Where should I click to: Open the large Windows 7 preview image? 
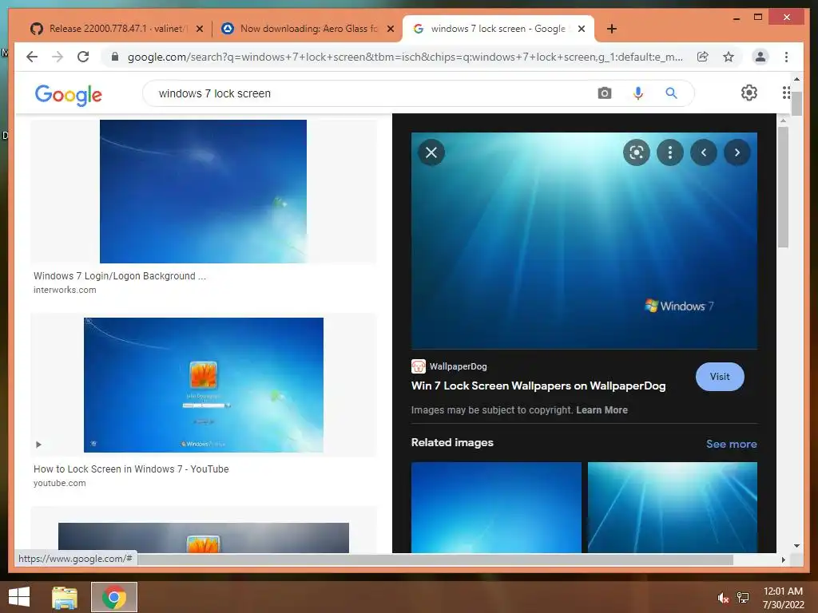[584, 240]
